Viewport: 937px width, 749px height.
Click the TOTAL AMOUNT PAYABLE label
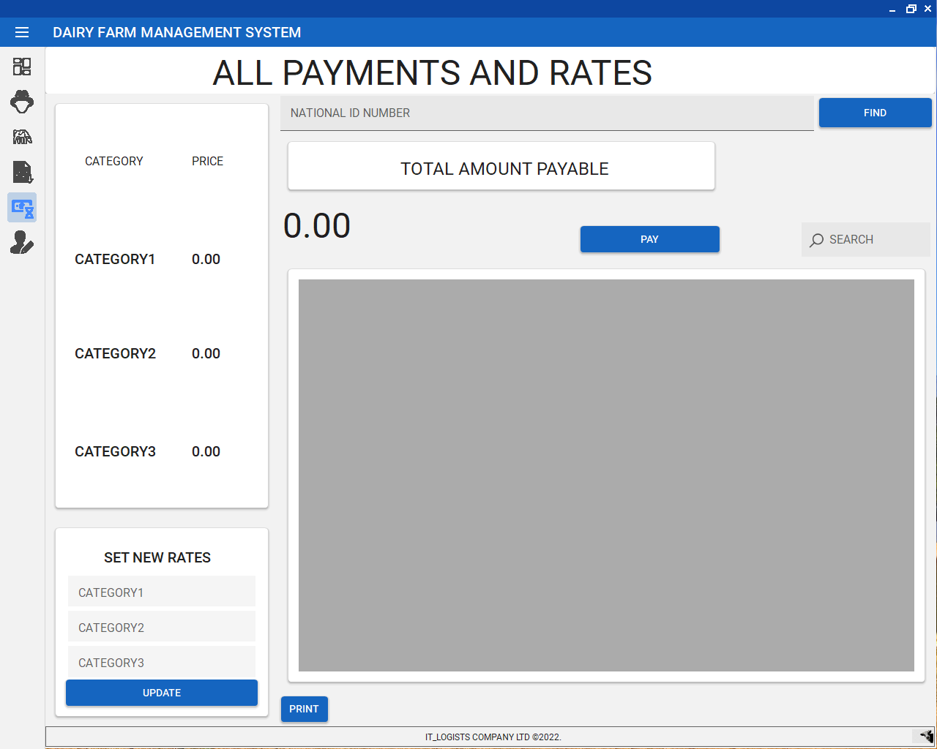click(x=504, y=169)
